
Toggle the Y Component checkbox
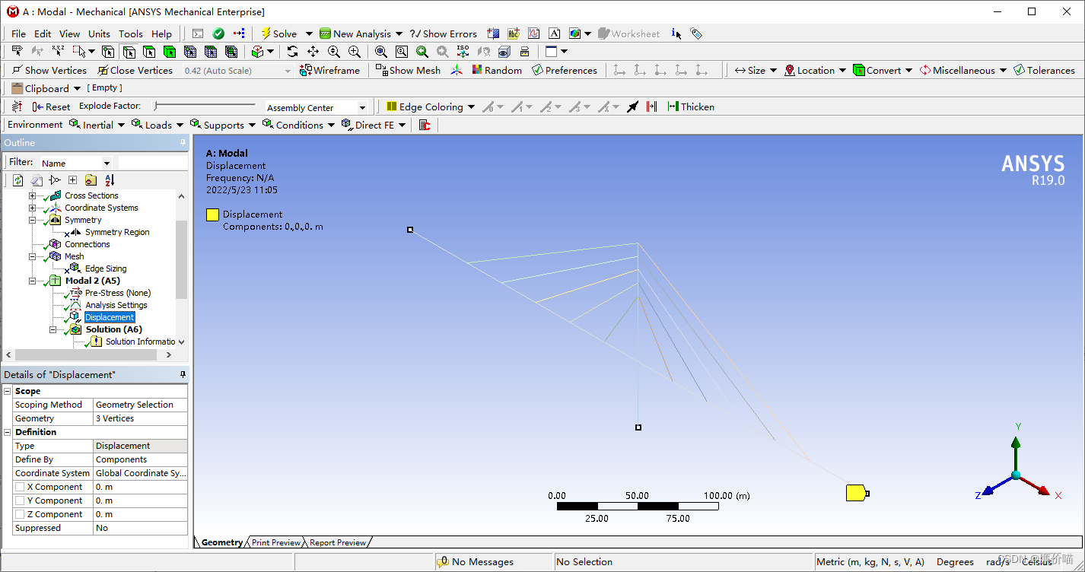pyautogui.click(x=20, y=500)
